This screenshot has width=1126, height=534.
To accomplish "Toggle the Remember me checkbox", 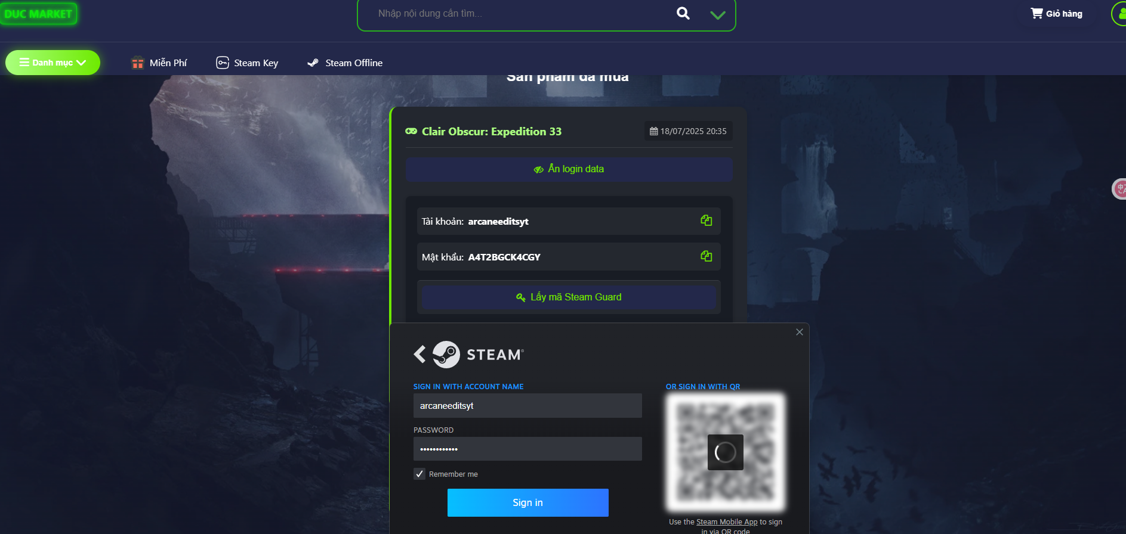I will tap(419, 474).
